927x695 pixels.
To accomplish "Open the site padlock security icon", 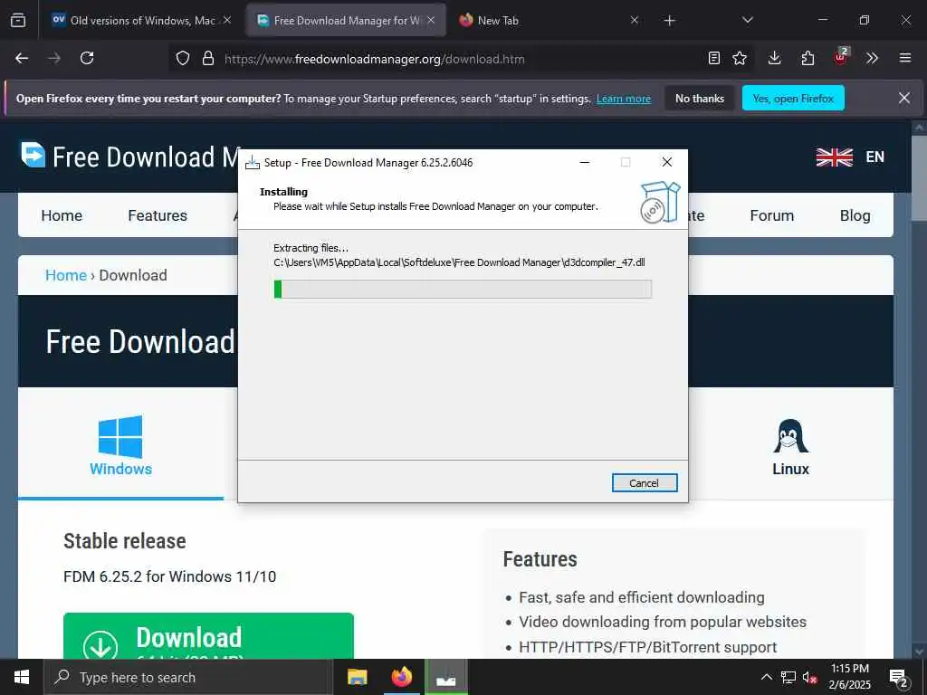I will pyautogui.click(x=207, y=58).
